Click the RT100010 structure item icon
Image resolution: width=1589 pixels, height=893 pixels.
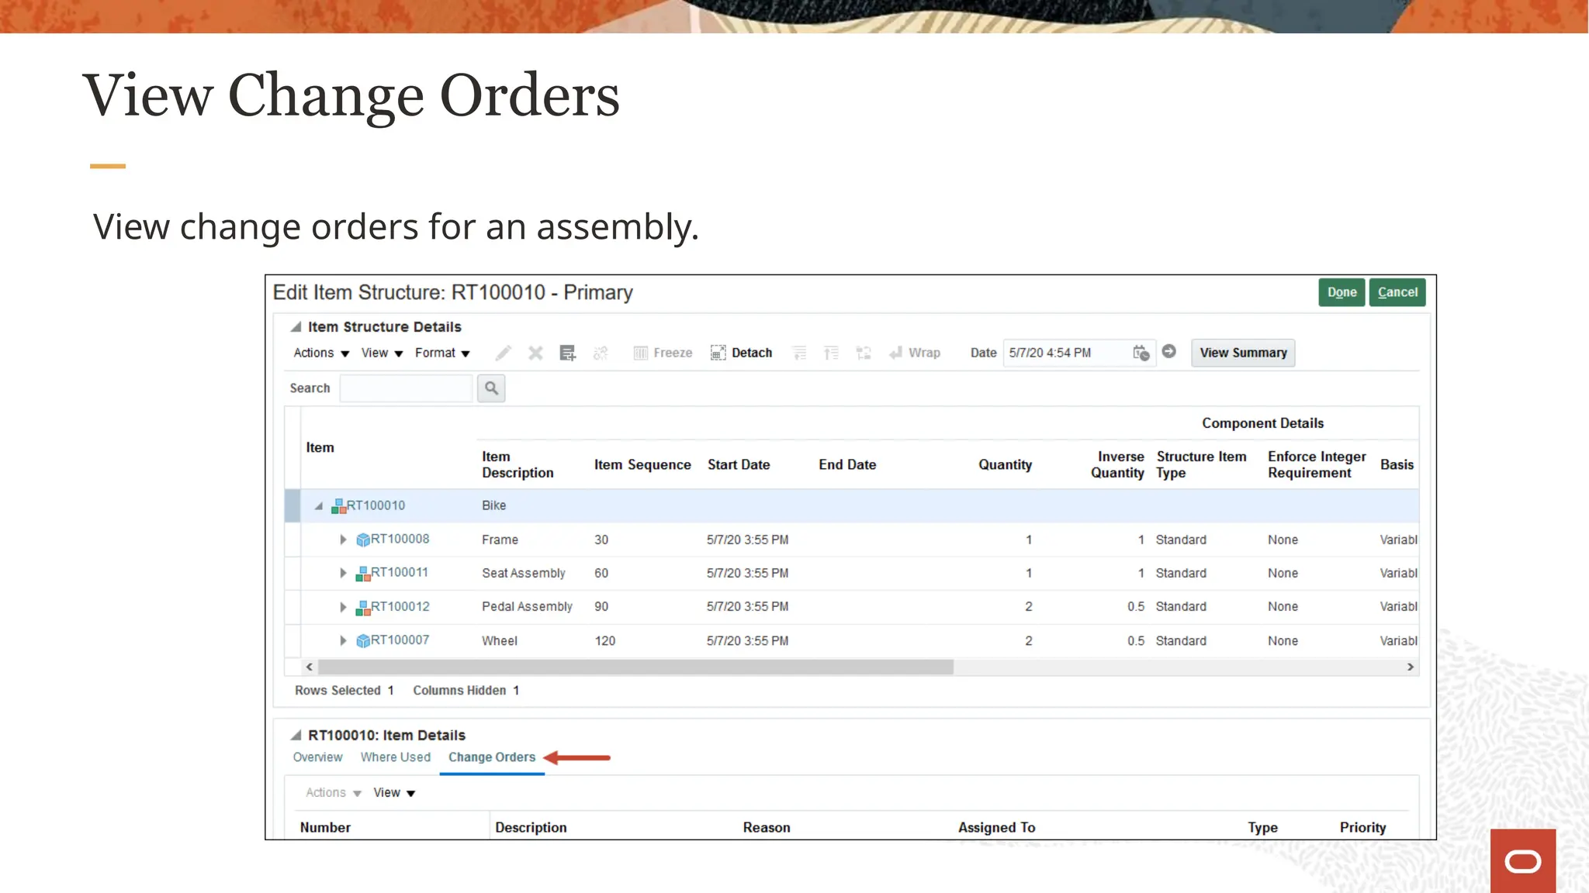coord(338,506)
